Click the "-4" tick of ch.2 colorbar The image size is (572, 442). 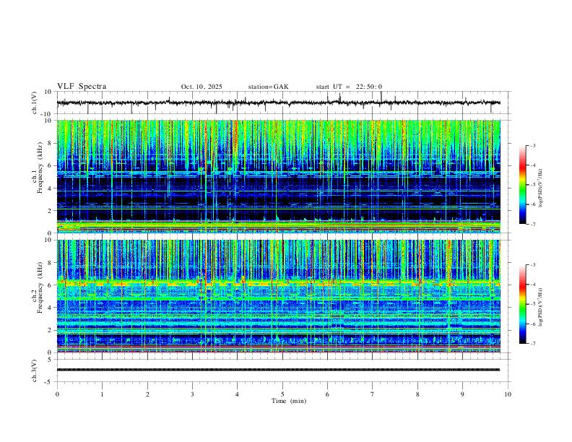pos(533,285)
